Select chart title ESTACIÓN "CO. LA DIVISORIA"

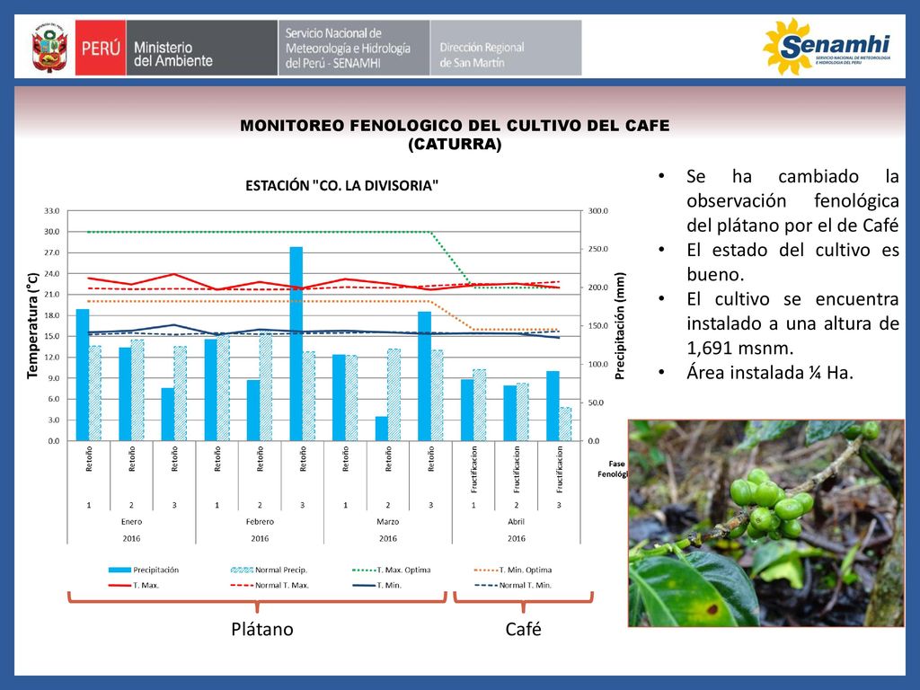click(342, 186)
